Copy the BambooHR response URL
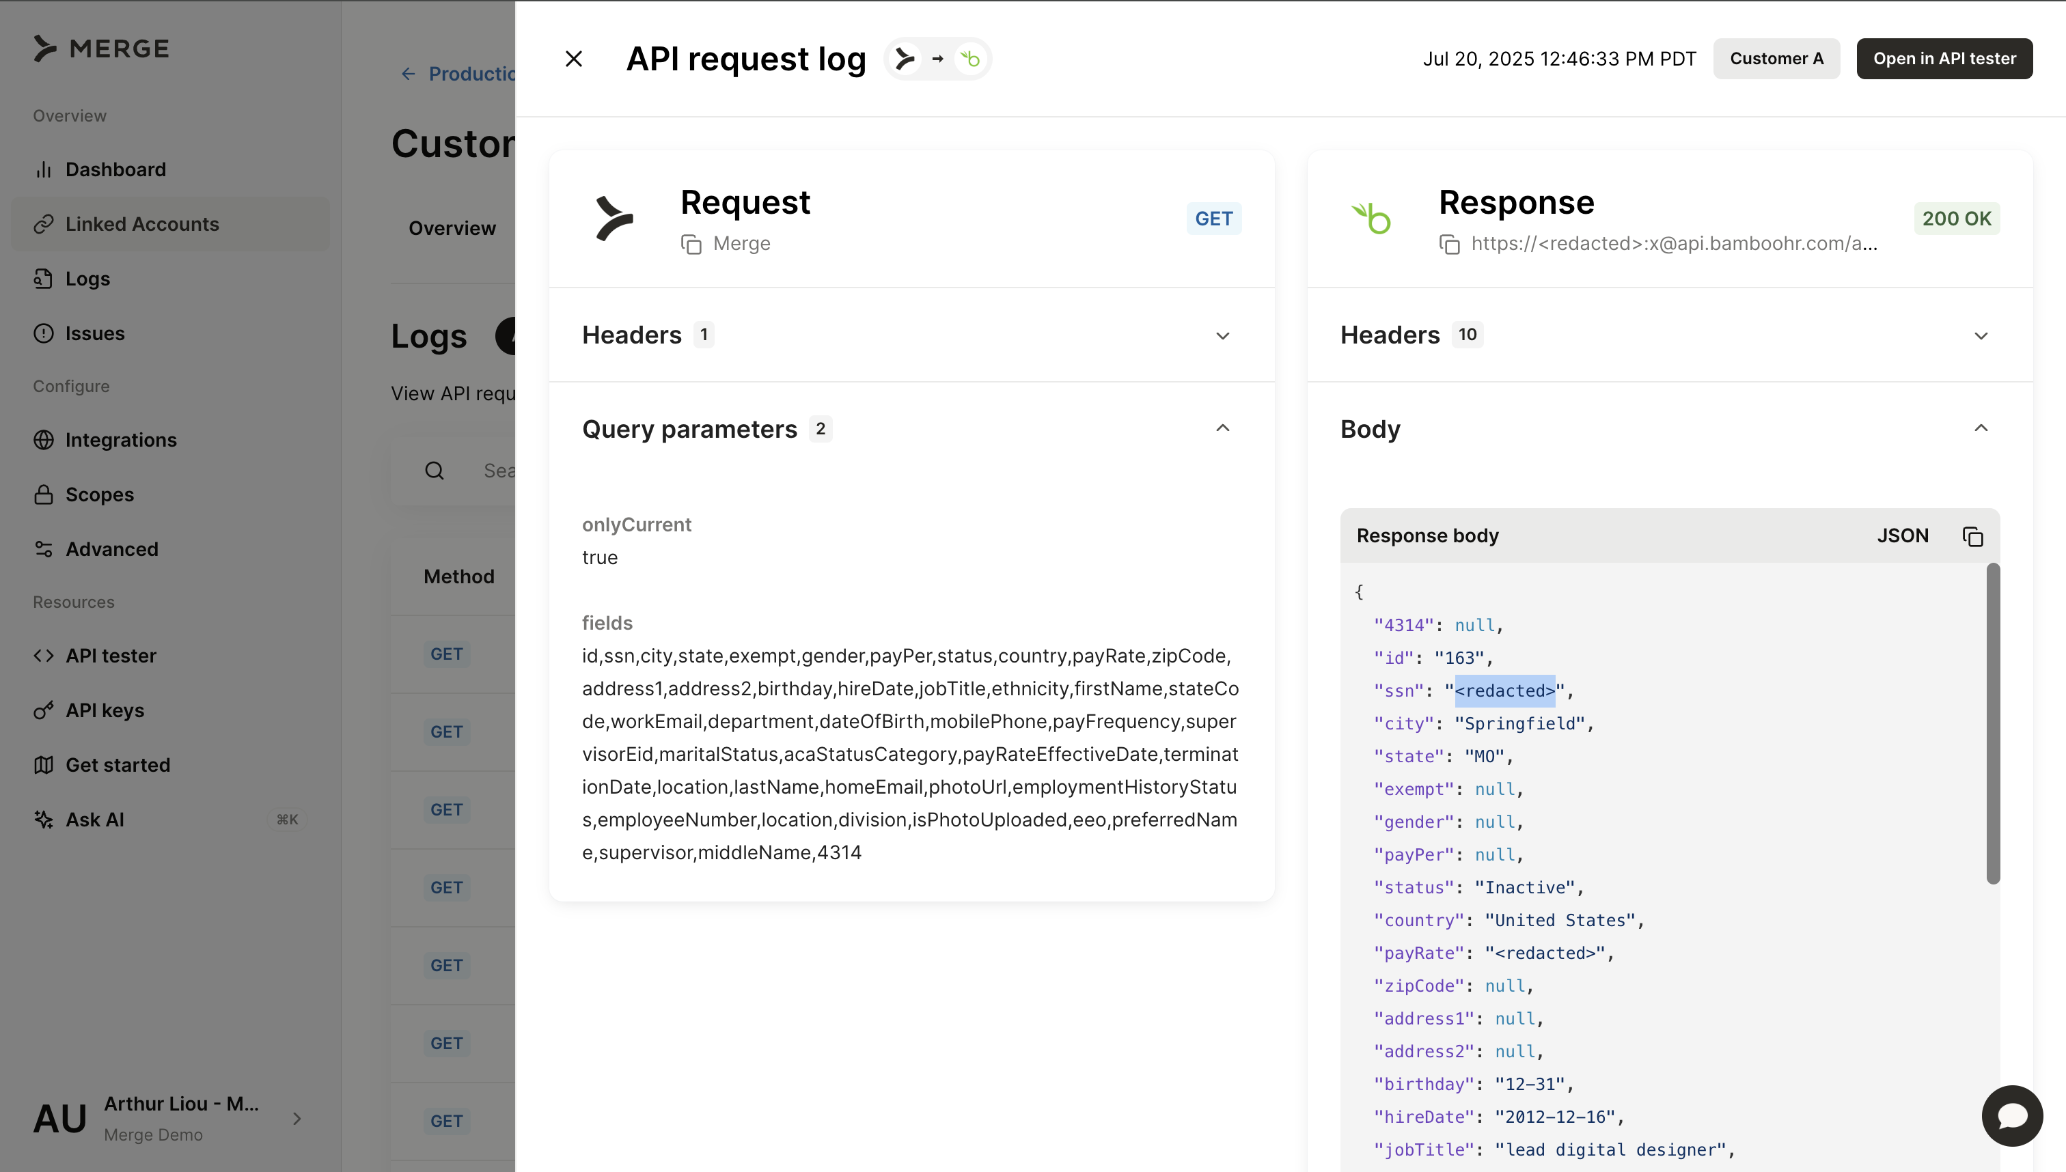 pos(1449,244)
